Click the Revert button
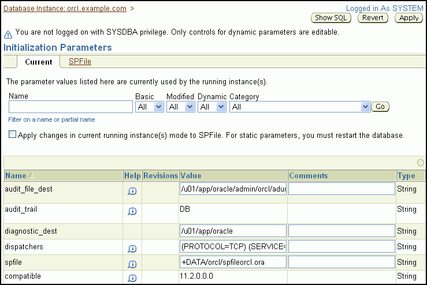 pos(373,18)
